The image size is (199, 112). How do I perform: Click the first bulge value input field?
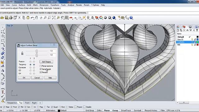tap(53, 51)
